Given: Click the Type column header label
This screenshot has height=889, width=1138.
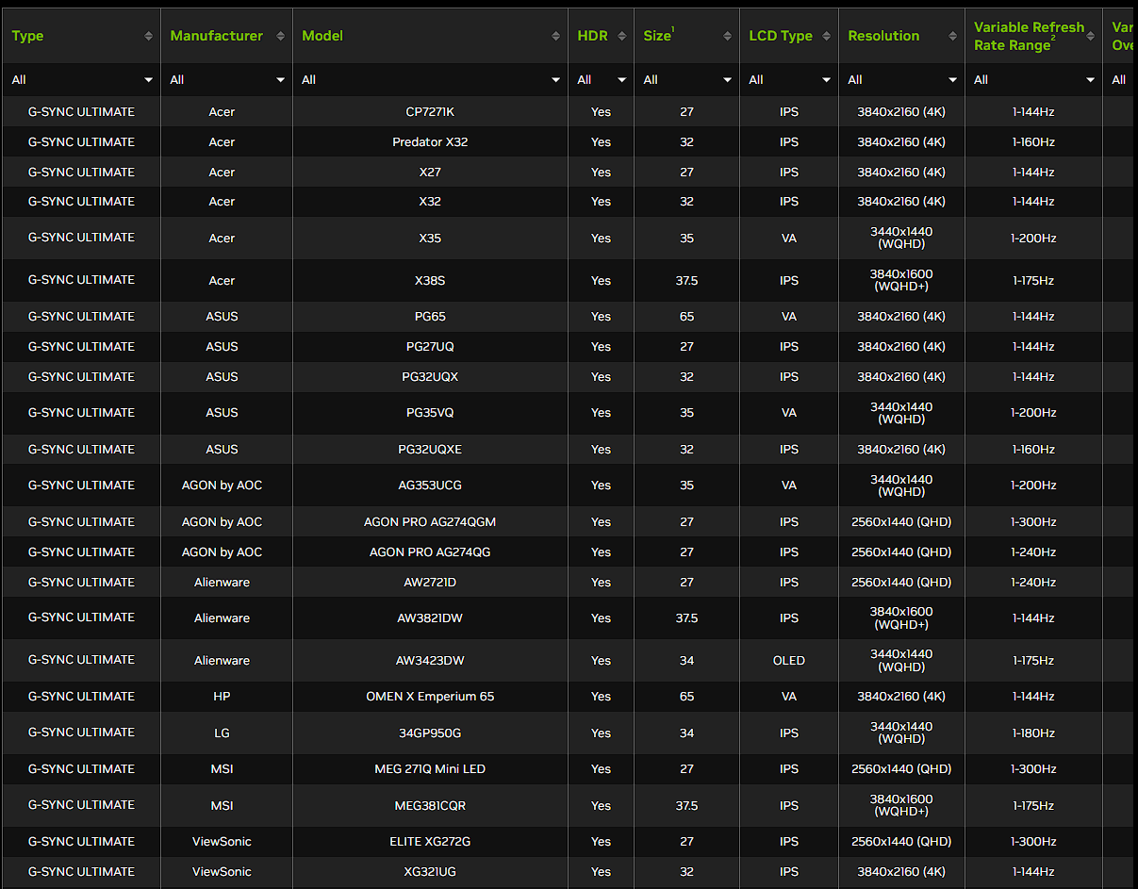Looking at the screenshot, I should point(27,36).
